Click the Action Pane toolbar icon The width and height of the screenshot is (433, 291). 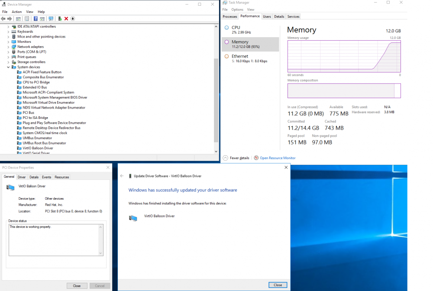pyautogui.click(x=42, y=19)
